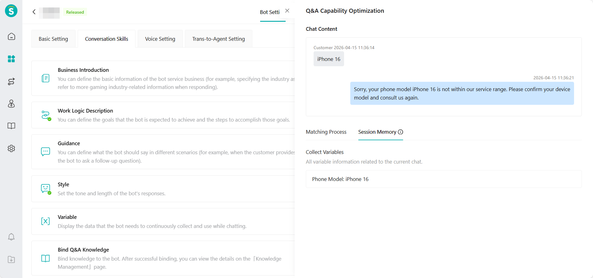Select the Voice Setting tab
The height and width of the screenshot is (278, 593).
[x=160, y=39]
